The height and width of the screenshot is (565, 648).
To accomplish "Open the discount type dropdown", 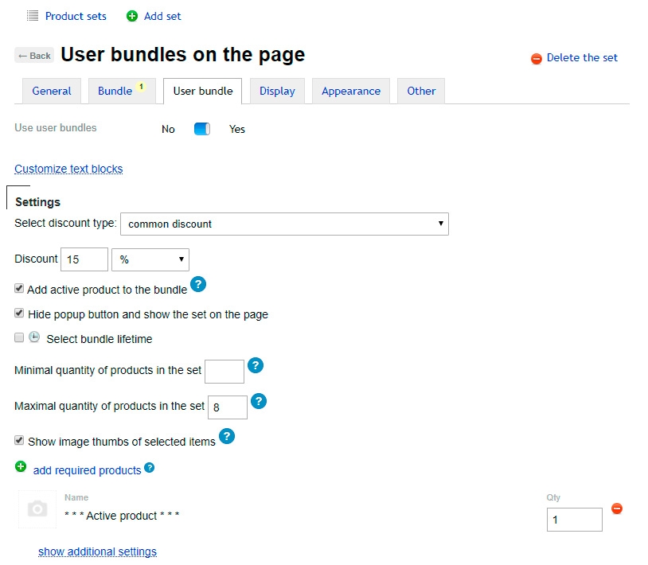I will tap(284, 224).
